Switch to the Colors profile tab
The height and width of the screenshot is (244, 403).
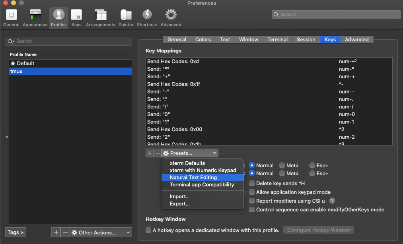(203, 40)
